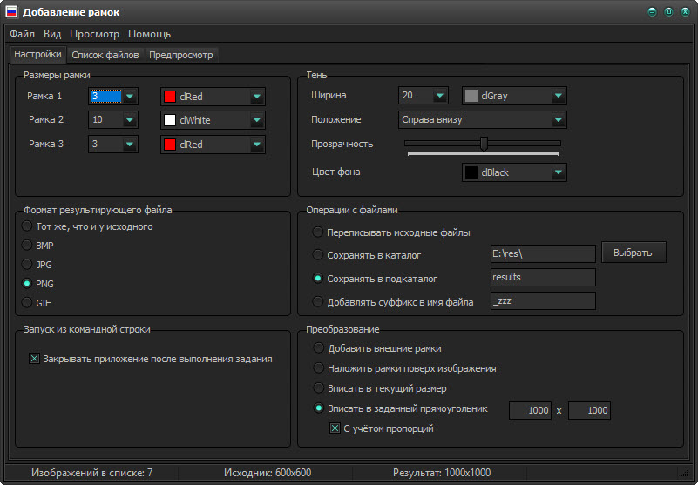
Task: Click Исходник: 600x600 status text
Action: (268, 473)
